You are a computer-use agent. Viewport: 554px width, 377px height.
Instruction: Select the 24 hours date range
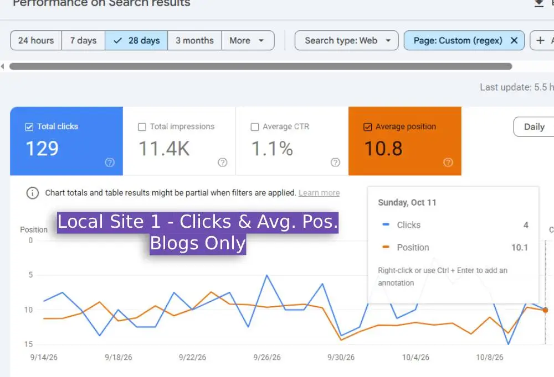click(x=36, y=40)
